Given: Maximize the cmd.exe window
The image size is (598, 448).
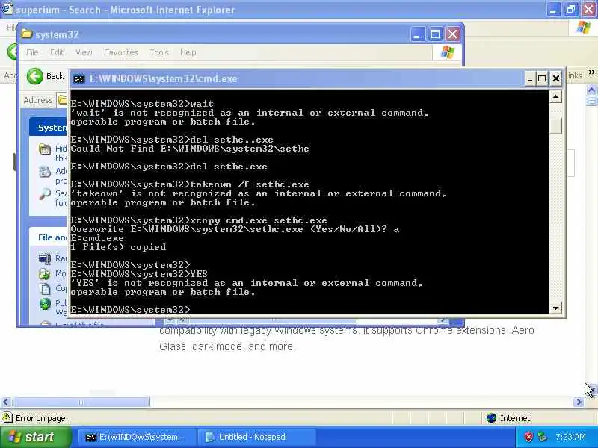Looking at the screenshot, I should pos(542,79).
